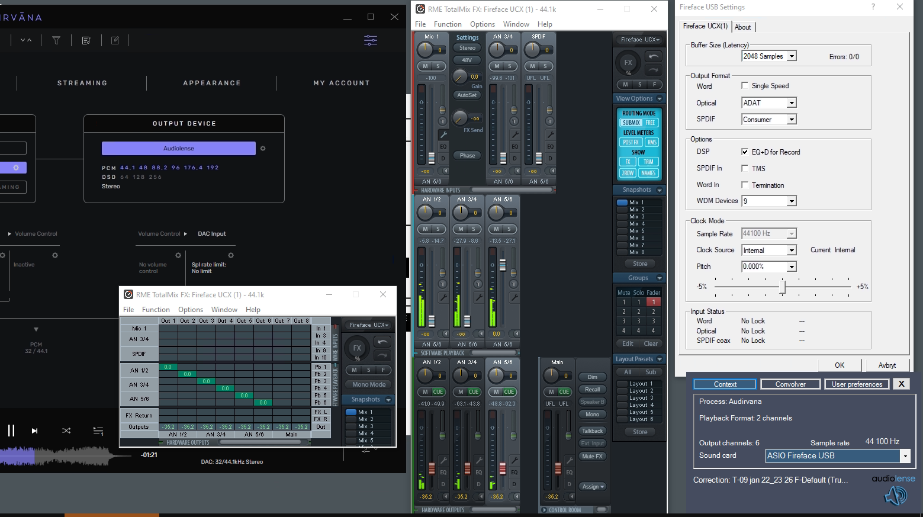Click Avbryt to cancel Fireface settings
The image size is (923, 517).
tap(887, 365)
